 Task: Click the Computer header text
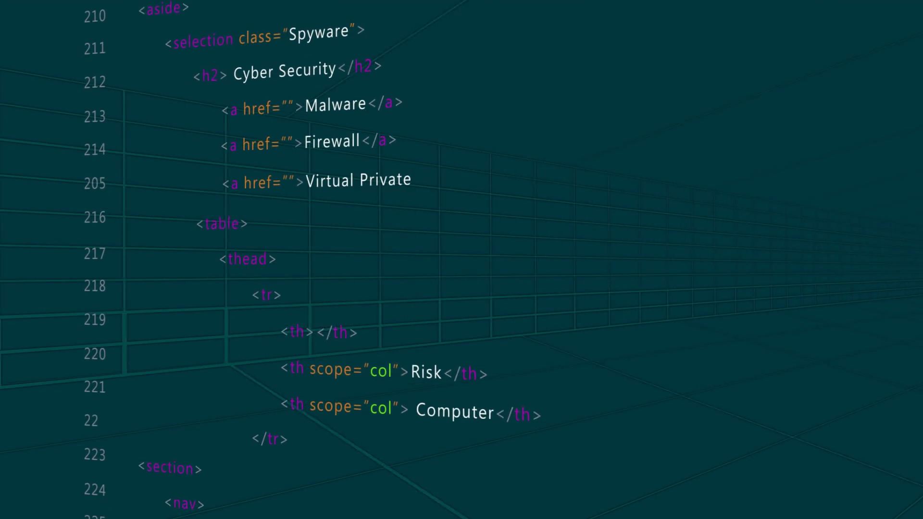pyautogui.click(x=454, y=411)
